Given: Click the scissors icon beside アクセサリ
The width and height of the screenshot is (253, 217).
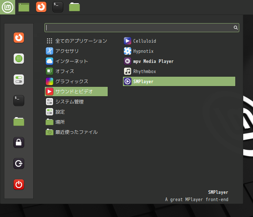Looking at the screenshot, I should coord(50,51).
